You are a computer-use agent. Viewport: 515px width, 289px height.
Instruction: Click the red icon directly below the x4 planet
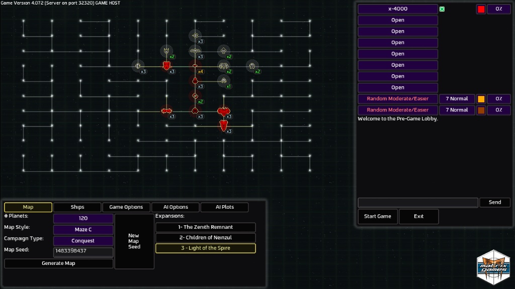pos(195,81)
